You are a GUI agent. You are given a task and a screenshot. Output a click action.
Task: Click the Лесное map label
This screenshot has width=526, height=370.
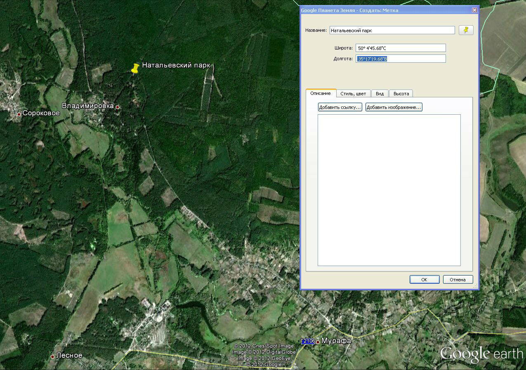pos(69,355)
